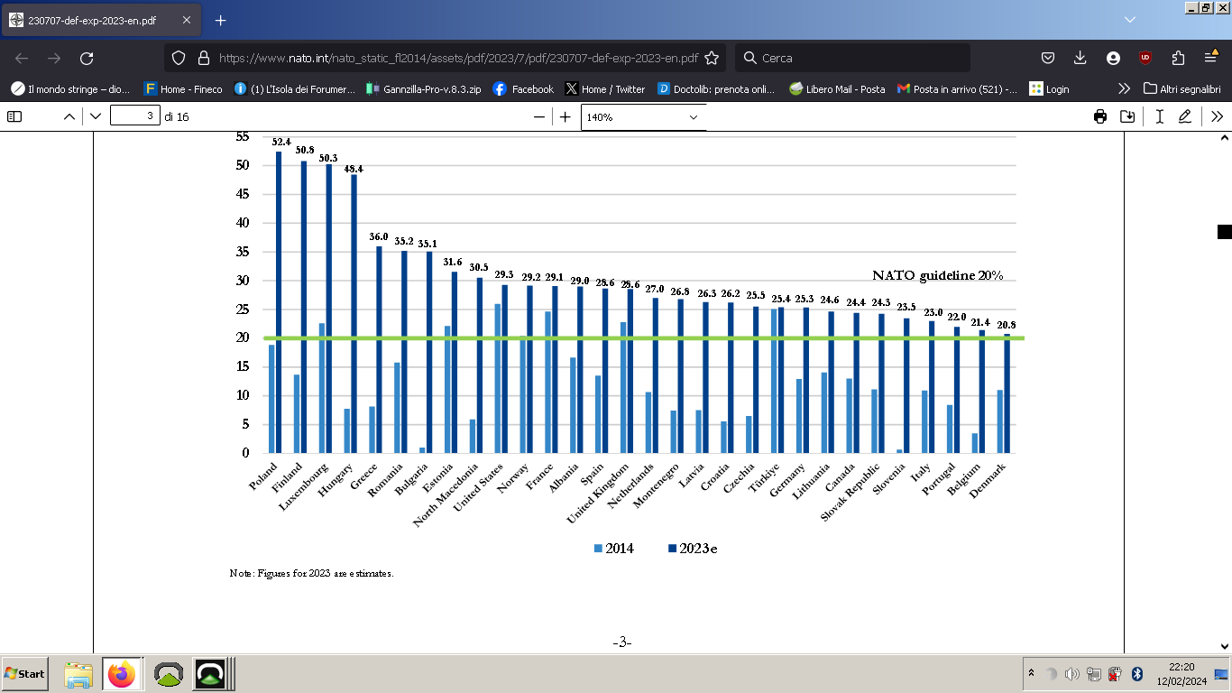Open power plug tray icon

coord(1115,674)
